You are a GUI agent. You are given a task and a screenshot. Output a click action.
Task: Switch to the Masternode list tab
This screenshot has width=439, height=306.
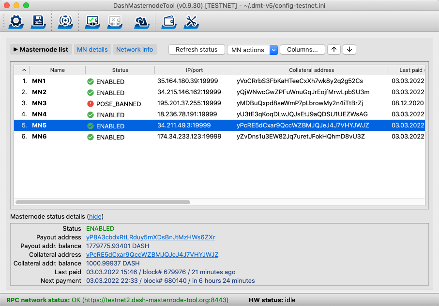tap(41, 49)
